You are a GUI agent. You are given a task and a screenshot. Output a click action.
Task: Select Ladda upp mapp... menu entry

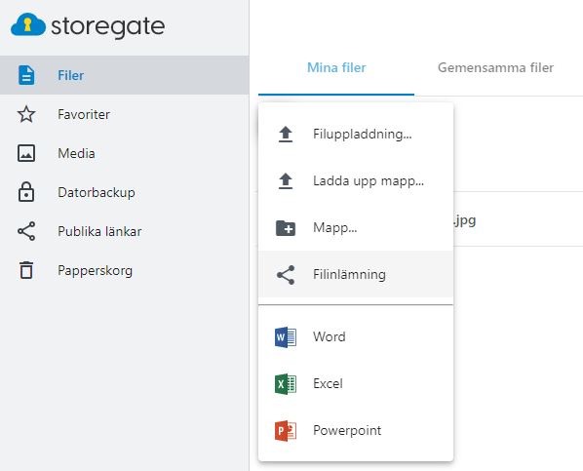click(356, 181)
